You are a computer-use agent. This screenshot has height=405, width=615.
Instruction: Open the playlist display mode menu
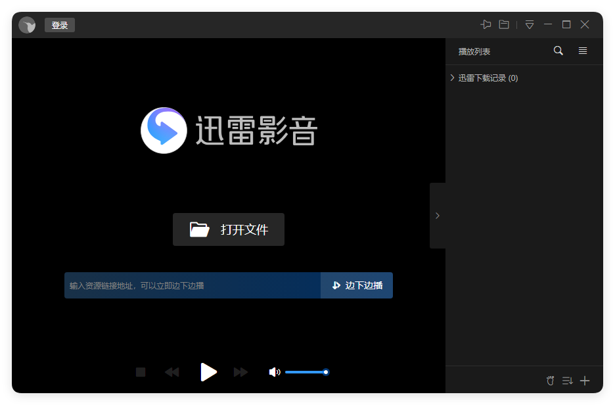[583, 51]
